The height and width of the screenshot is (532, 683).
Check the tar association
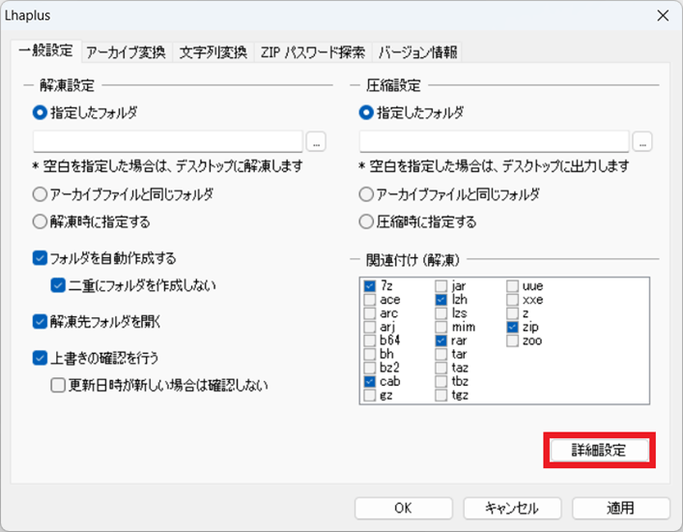[441, 354]
